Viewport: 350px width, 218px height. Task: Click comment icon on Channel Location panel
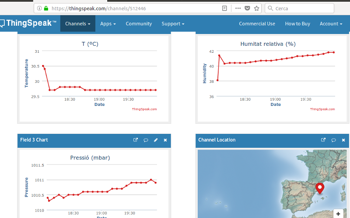[333, 140]
